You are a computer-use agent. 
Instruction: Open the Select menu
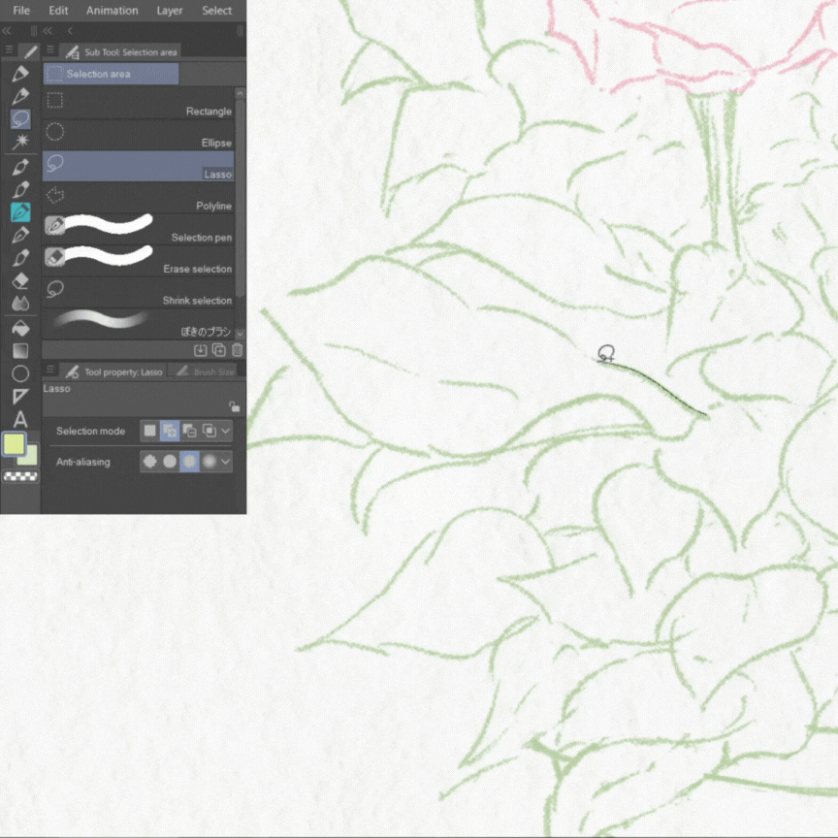click(217, 10)
